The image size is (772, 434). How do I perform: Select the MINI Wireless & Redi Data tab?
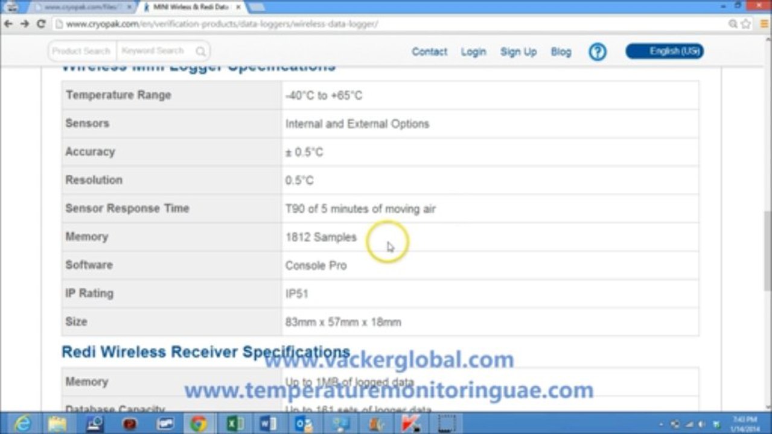pyautogui.click(x=190, y=7)
